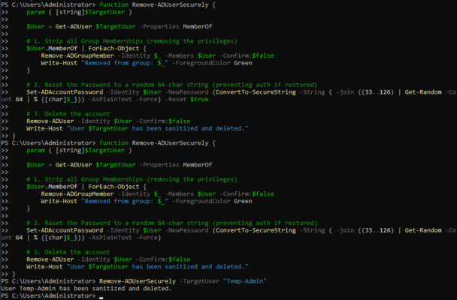
Task: Click the "-Reset $true" parameter text
Action: pos(188,100)
